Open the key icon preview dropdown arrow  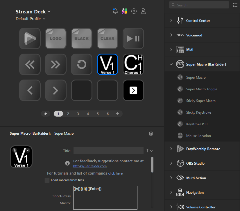point(28,150)
